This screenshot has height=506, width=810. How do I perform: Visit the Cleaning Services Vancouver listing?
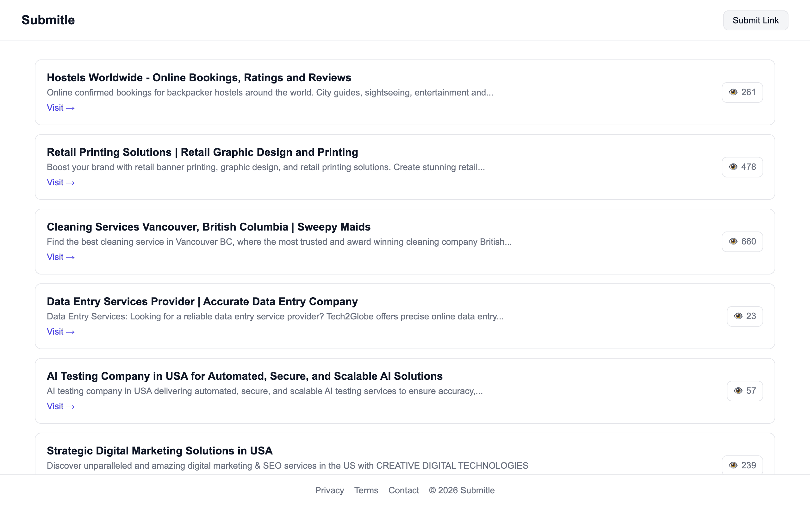coord(60,257)
